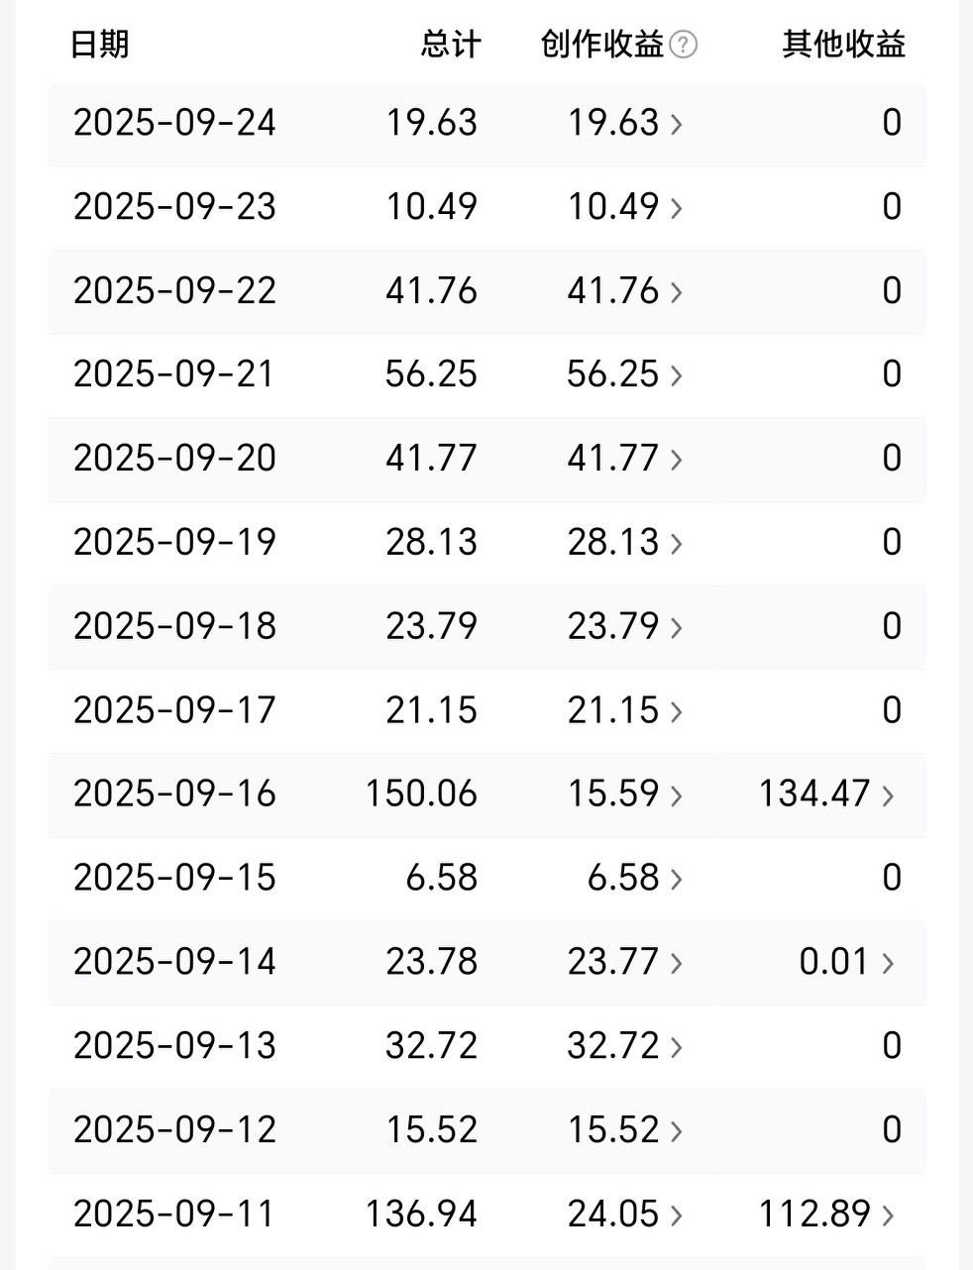Screen dimensions: 973x1270
Task: Expand 创作收益 15.59 for 2025-09-16
Action: point(676,795)
